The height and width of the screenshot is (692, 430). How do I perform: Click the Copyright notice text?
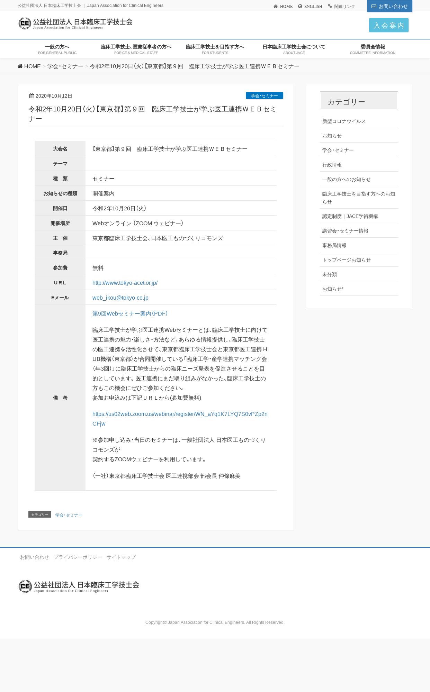(215, 622)
